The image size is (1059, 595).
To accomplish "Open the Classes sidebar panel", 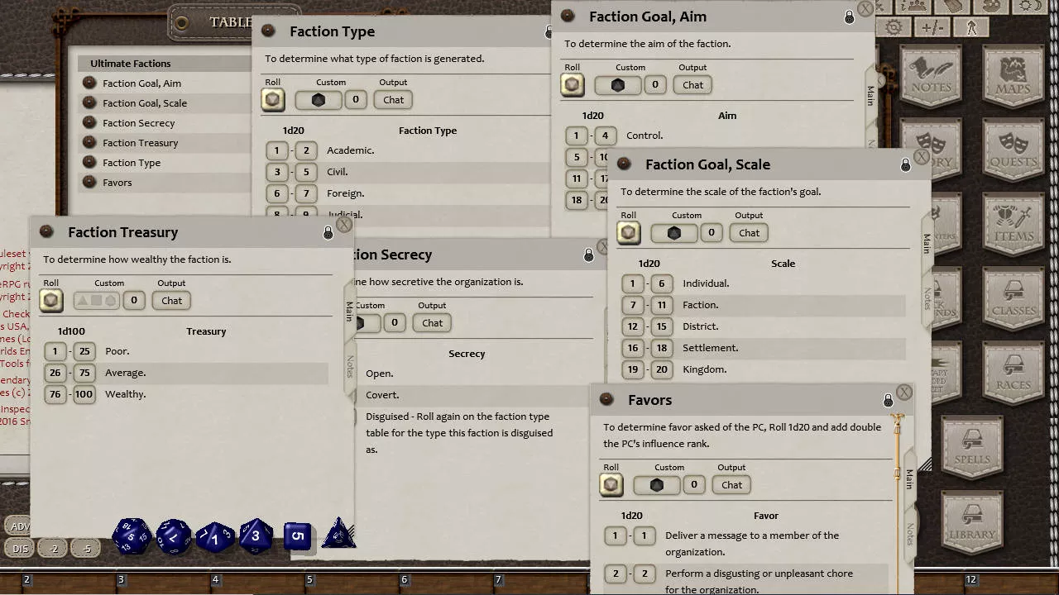I will (1013, 299).
